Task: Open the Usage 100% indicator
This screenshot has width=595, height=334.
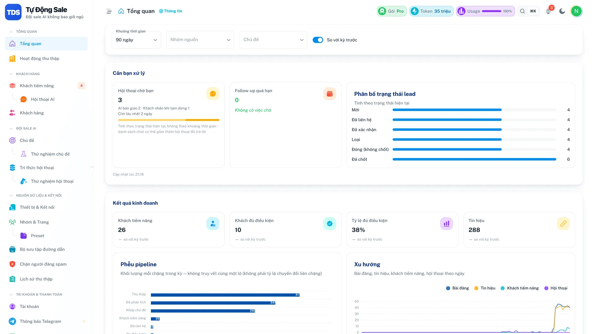Action: coord(485,11)
